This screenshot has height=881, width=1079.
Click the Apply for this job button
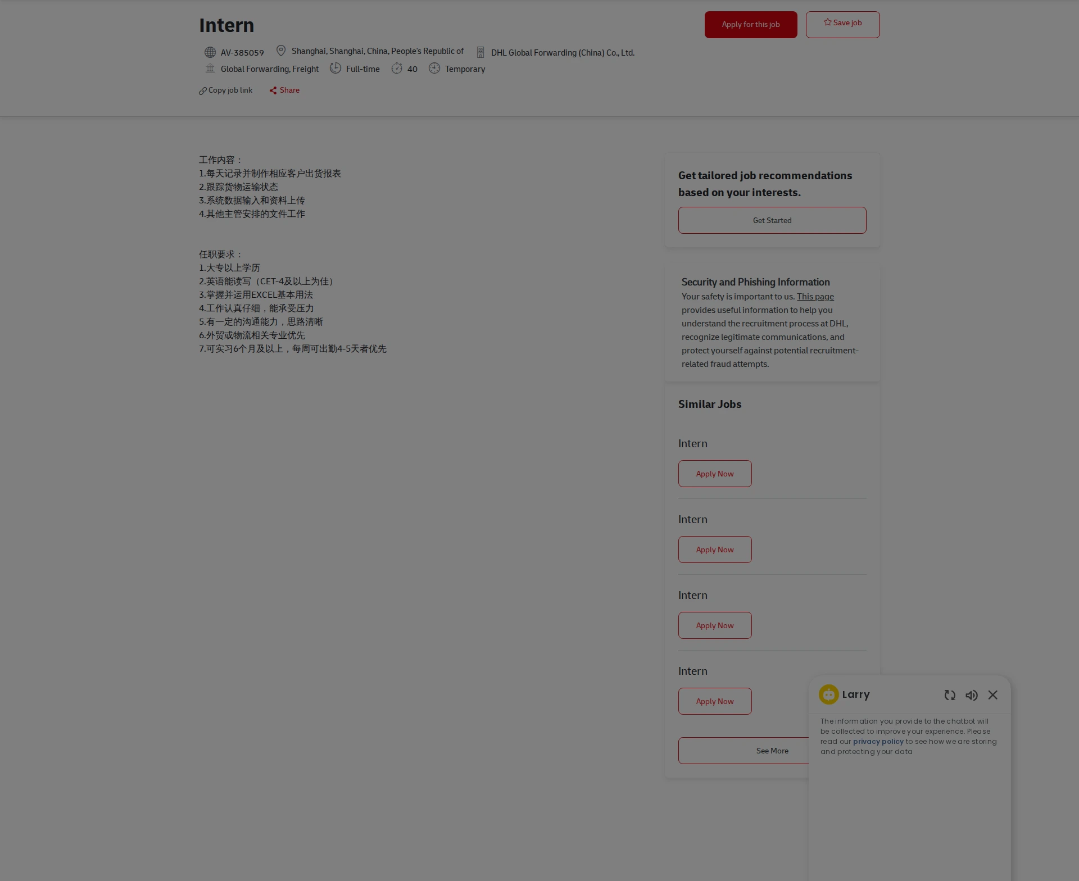(751, 25)
